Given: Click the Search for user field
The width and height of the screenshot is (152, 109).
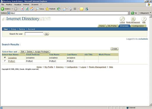Looking at the screenshot, I should point(34,34).
